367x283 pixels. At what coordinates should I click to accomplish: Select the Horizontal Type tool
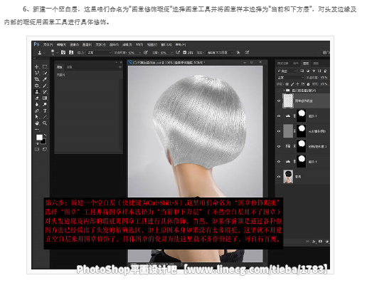click(x=45, y=110)
